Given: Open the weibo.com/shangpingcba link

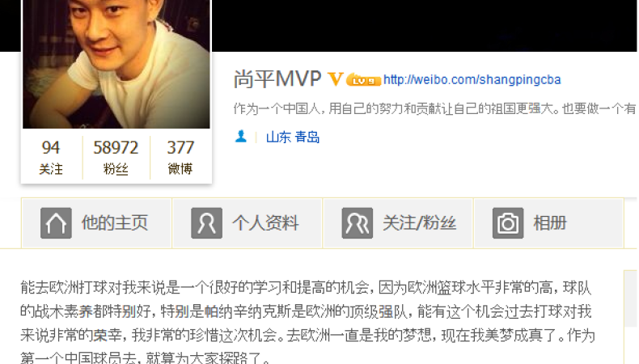Looking at the screenshot, I should (472, 79).
